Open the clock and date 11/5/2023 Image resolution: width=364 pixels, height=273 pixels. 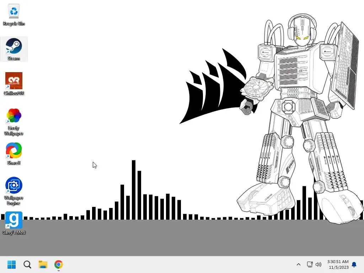click(x=338, y=264)
